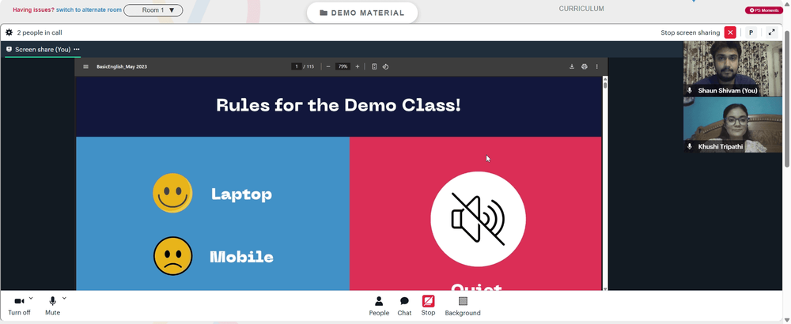
Task: Click the 79% zoom level field
Action: (343, 66)
